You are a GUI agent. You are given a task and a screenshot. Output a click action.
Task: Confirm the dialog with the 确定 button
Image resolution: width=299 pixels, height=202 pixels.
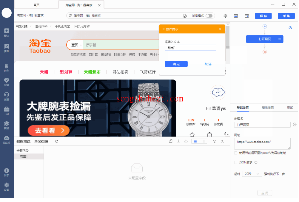click(x=176, y=64)
